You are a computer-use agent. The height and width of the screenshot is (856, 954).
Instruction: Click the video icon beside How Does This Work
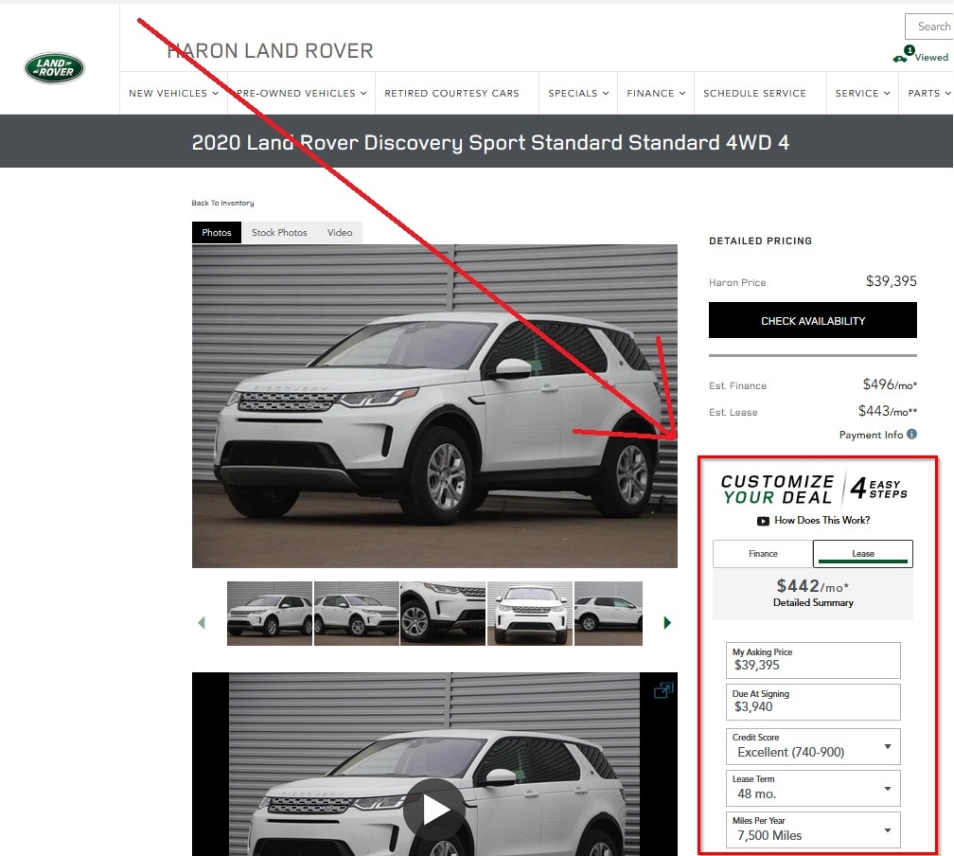pos(763,521)
